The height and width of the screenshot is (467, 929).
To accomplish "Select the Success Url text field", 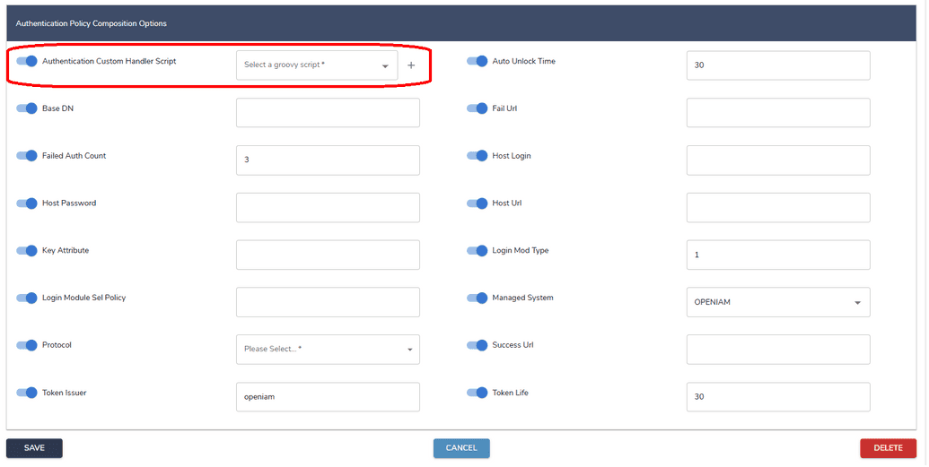I will [x=777, y=350].
